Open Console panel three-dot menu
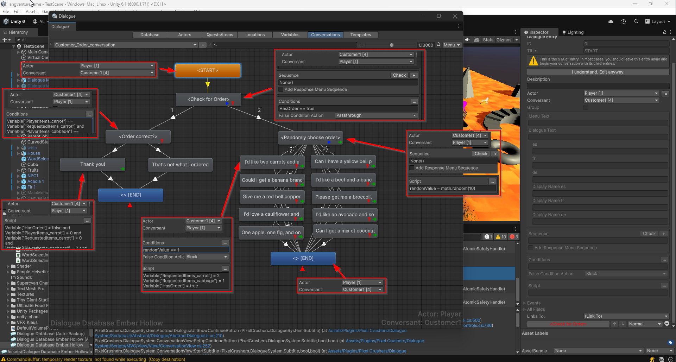 click(515, 229)
